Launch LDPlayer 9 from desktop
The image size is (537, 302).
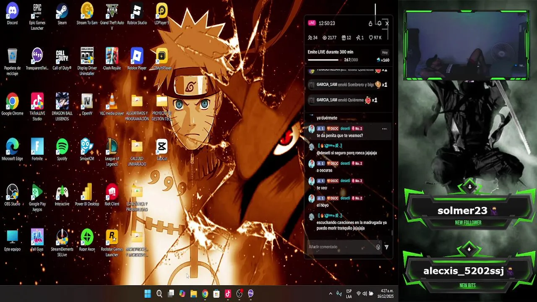tap(162, 14)
